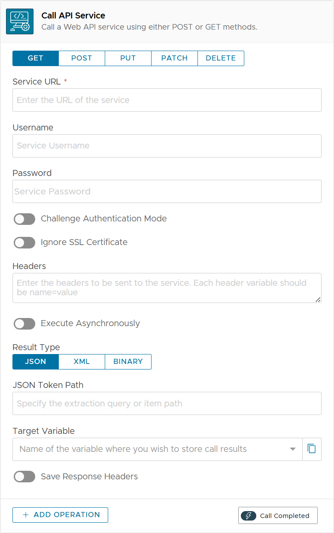
Task: Enable Save Response Headers toggle
Action: pyautogui.click(x=24, y=477)
